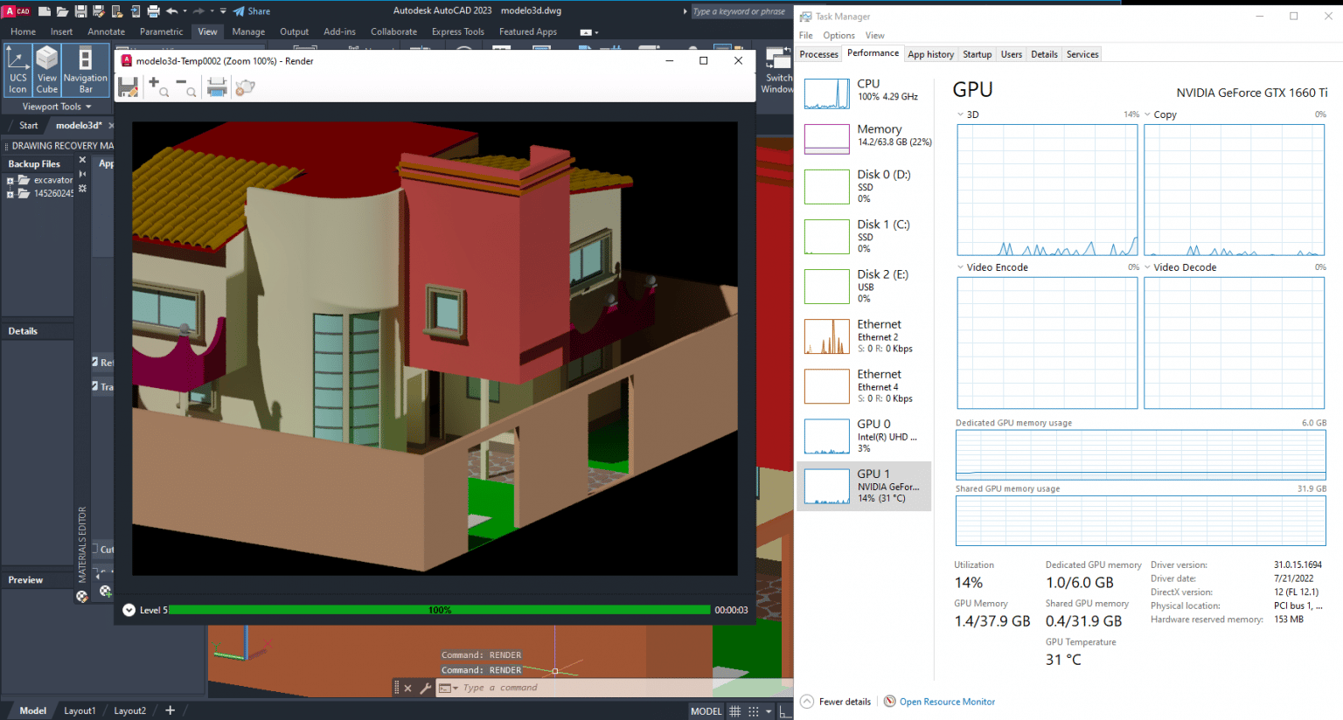Save the drawing with the floppy icon
The image size is (1343, 720).
[x=80, y=11]
